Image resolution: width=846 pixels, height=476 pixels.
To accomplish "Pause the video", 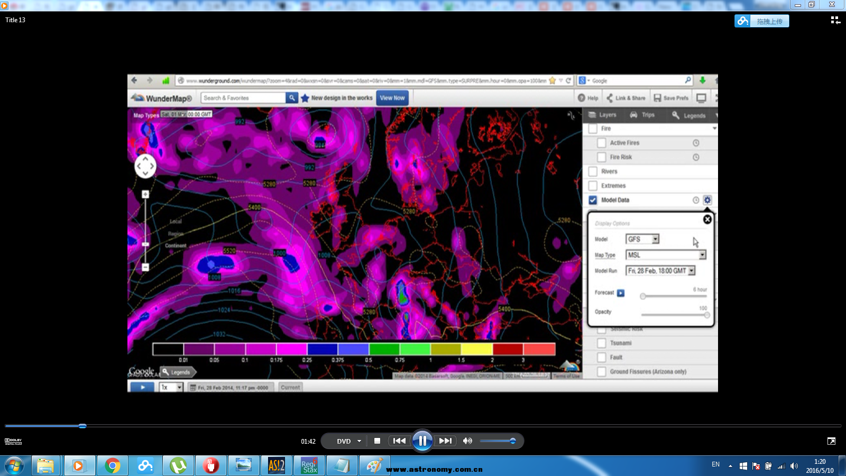I will coord(422,441).
